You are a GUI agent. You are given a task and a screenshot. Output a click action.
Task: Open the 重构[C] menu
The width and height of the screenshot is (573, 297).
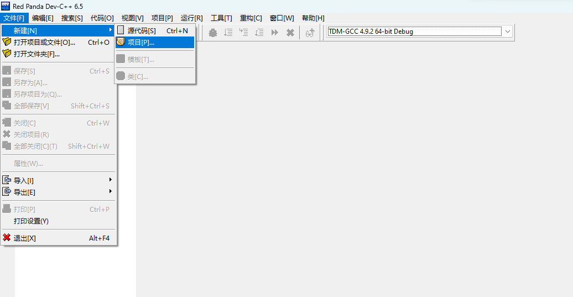(x=251, y=18)
